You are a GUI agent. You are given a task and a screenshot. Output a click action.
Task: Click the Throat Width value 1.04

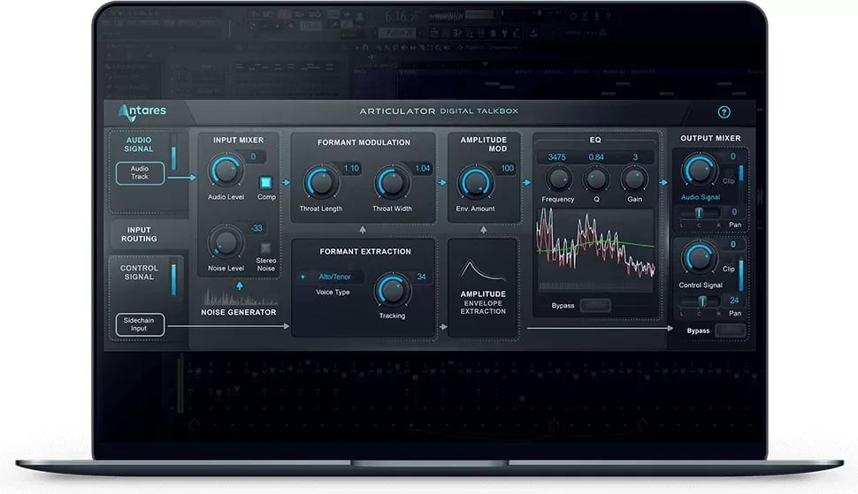click(422, 168)
